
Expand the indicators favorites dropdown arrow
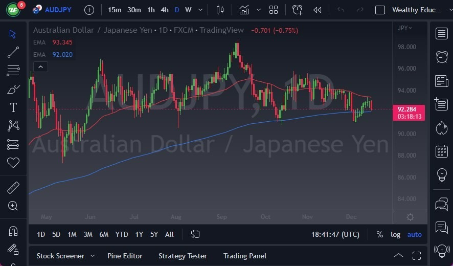pyautogui.click(x=259, y=10)
